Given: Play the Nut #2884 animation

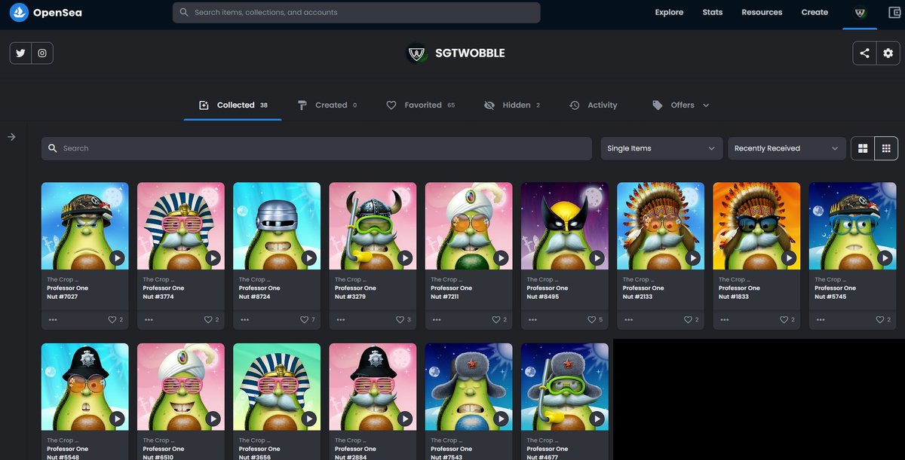Looking at the screenshot, I should coord(405,419).
